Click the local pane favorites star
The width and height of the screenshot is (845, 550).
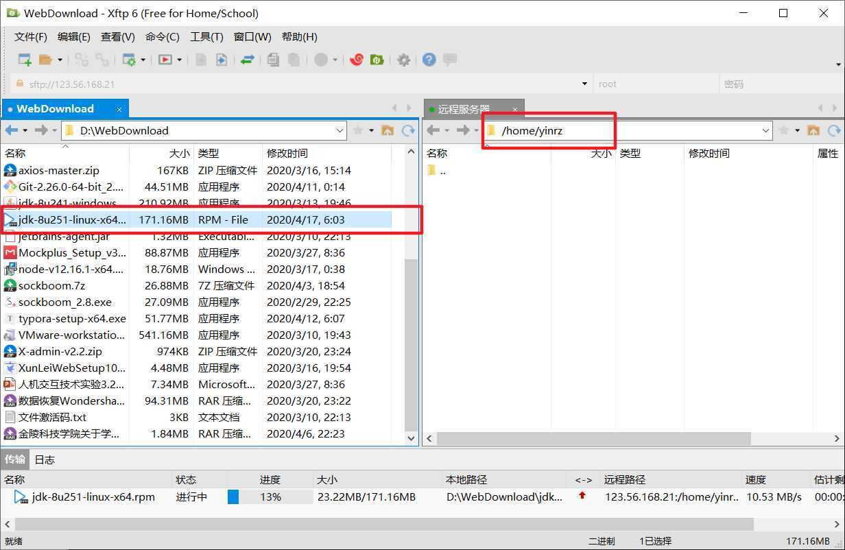(357, 130)
